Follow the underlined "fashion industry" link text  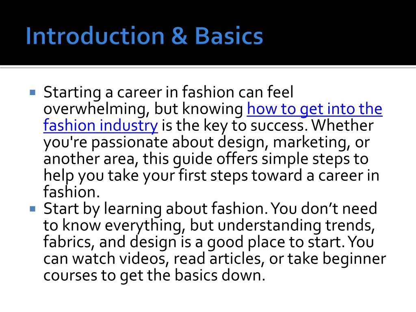(x=101, y=126)
